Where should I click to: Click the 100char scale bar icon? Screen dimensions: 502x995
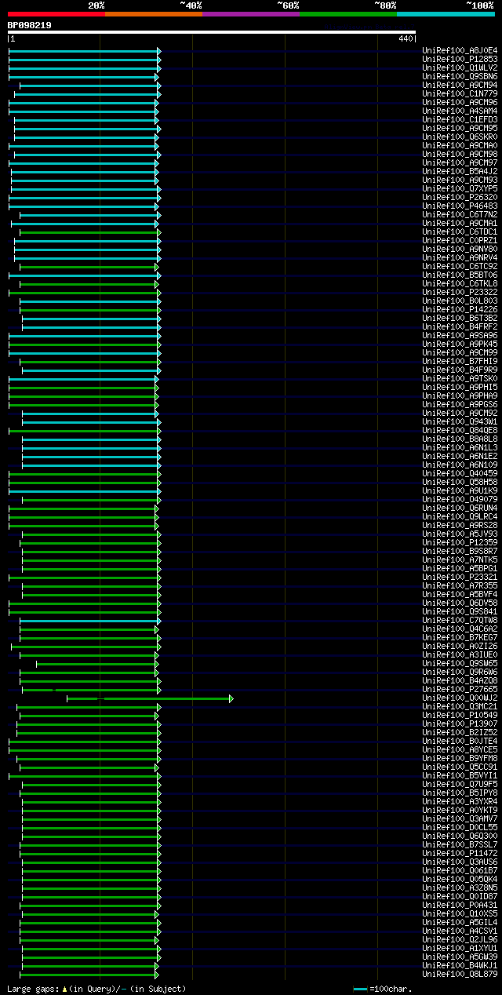coord(361,989)
